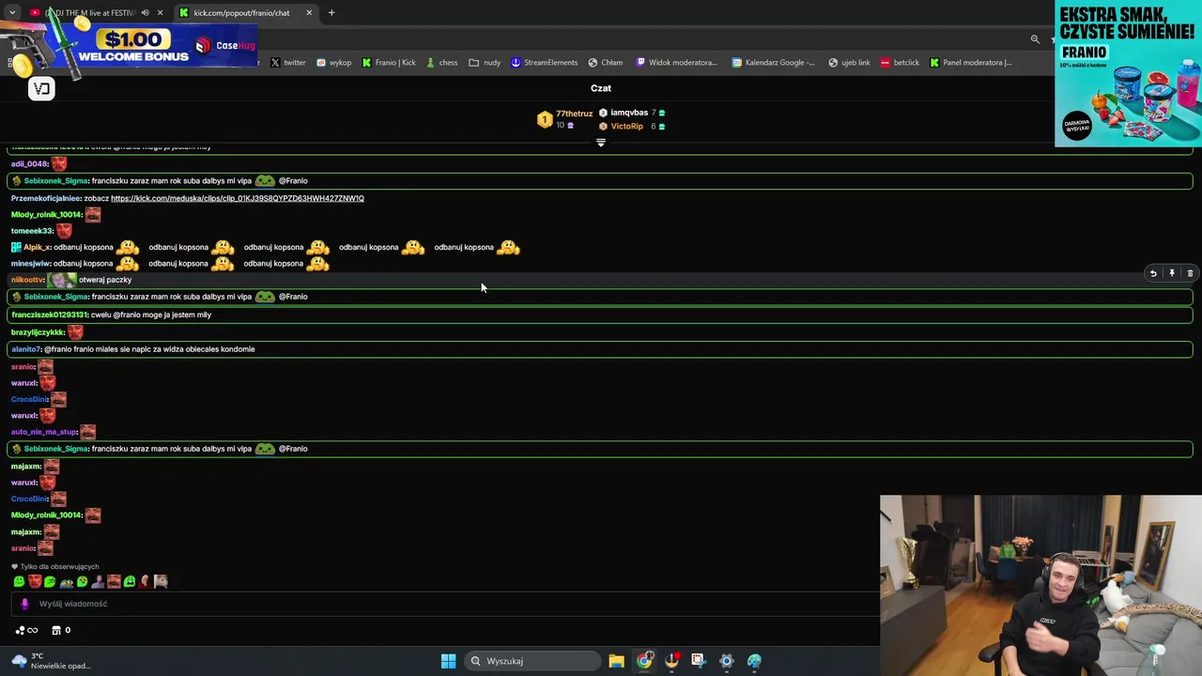Open Chrome from the taskbar
The image size is (1202, 676).
click(643, 661)
